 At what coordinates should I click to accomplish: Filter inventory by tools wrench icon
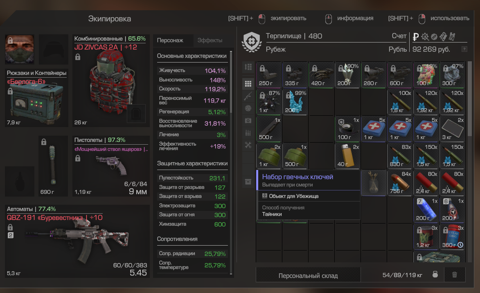pyautogui.click(x=248, y=145)
